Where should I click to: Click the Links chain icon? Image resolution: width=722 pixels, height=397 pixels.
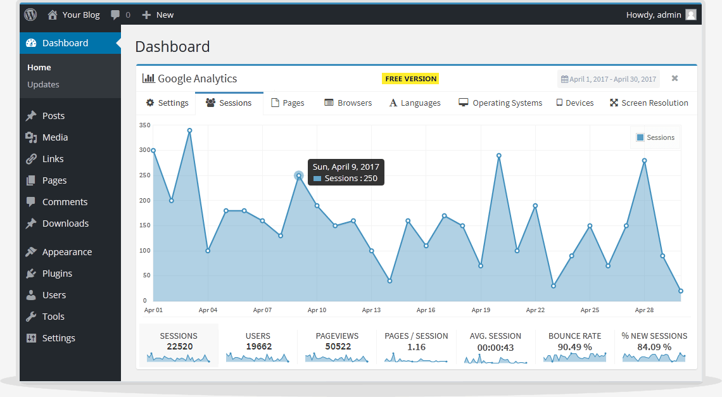[x=31, y=159]
